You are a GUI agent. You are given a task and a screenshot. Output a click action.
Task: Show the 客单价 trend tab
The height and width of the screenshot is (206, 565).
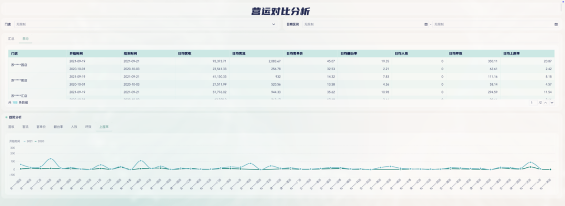[41, 127]
